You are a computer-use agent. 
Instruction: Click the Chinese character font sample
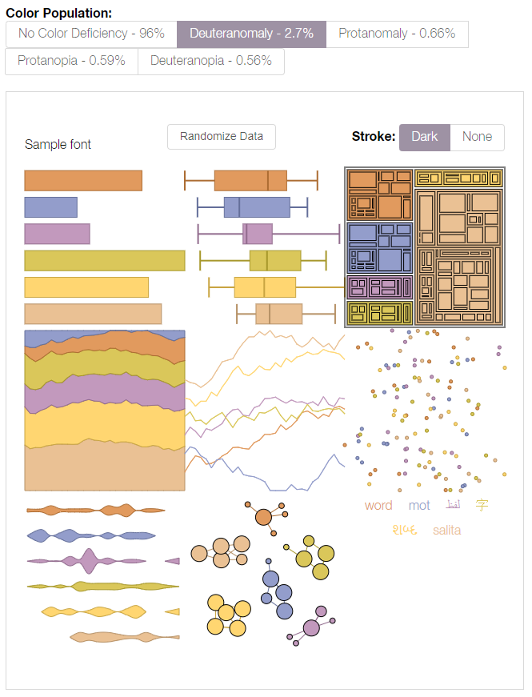click(x=483, y=504)
